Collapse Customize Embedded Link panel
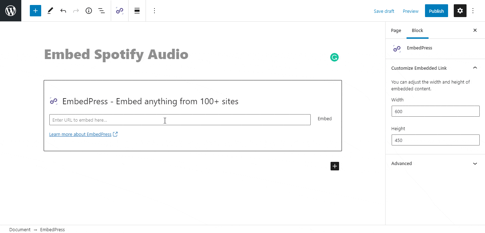The image size is (485, 233). click(x=435, y=68)
